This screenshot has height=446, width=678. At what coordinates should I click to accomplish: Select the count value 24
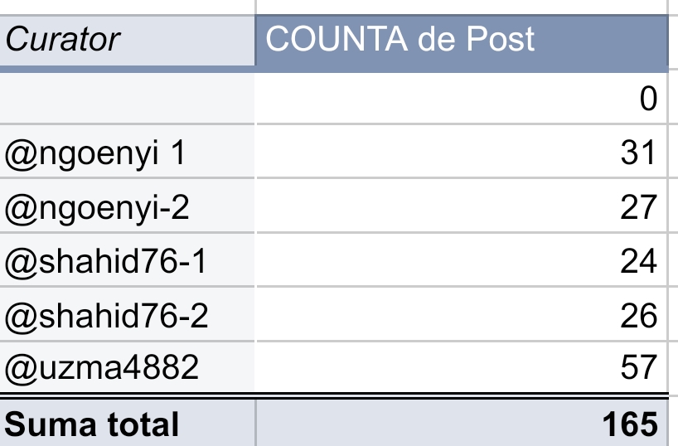(462, 260)
